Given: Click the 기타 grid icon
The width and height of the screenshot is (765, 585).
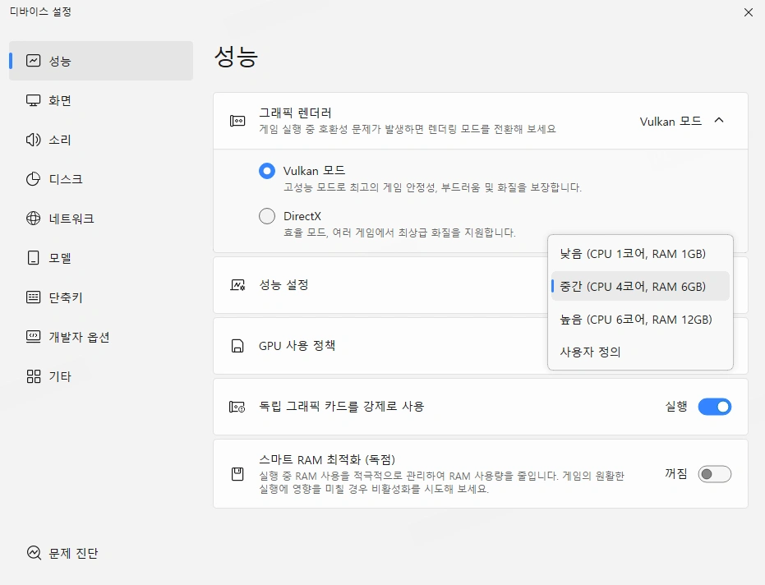Looking at the screenshot, I should pos(33,376).
